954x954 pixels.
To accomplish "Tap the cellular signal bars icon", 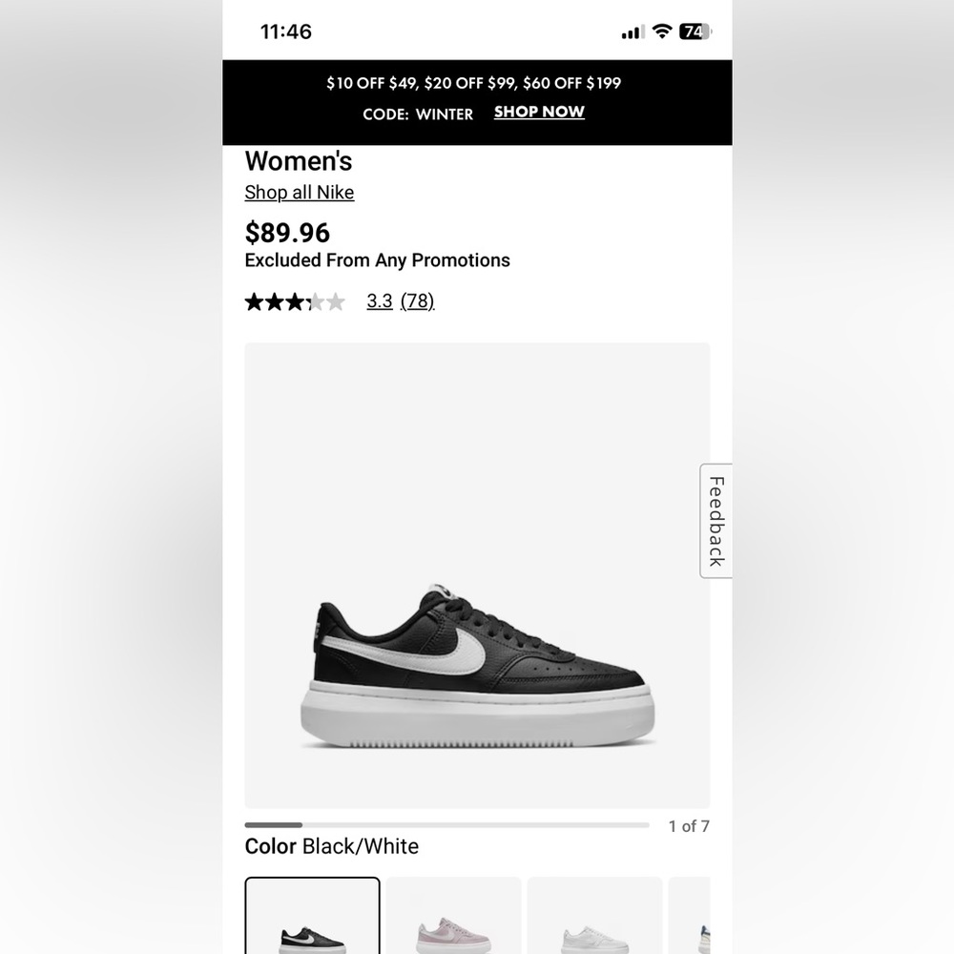I will [631, 31].
